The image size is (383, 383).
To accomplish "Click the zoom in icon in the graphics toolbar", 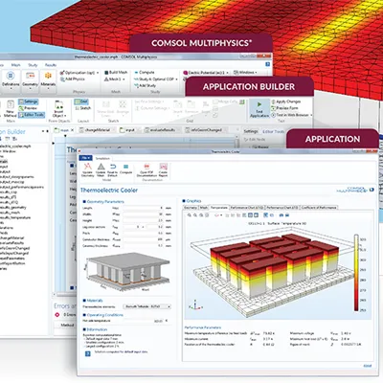I will click(190, 215).
